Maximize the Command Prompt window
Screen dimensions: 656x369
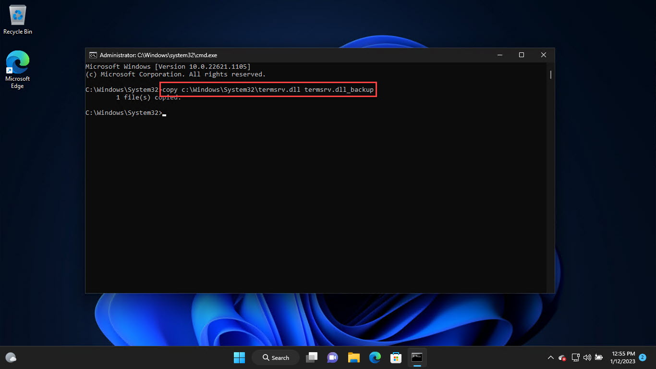click(521, 55)
